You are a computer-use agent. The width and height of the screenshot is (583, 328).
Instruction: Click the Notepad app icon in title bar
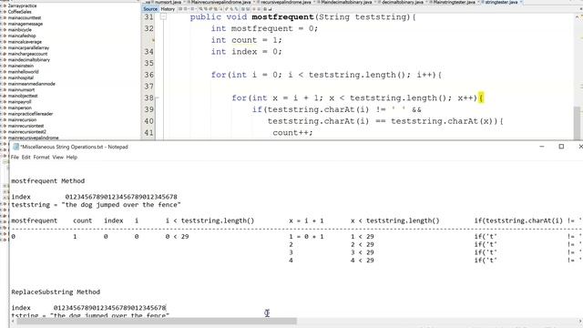click(x=16, y=147)
